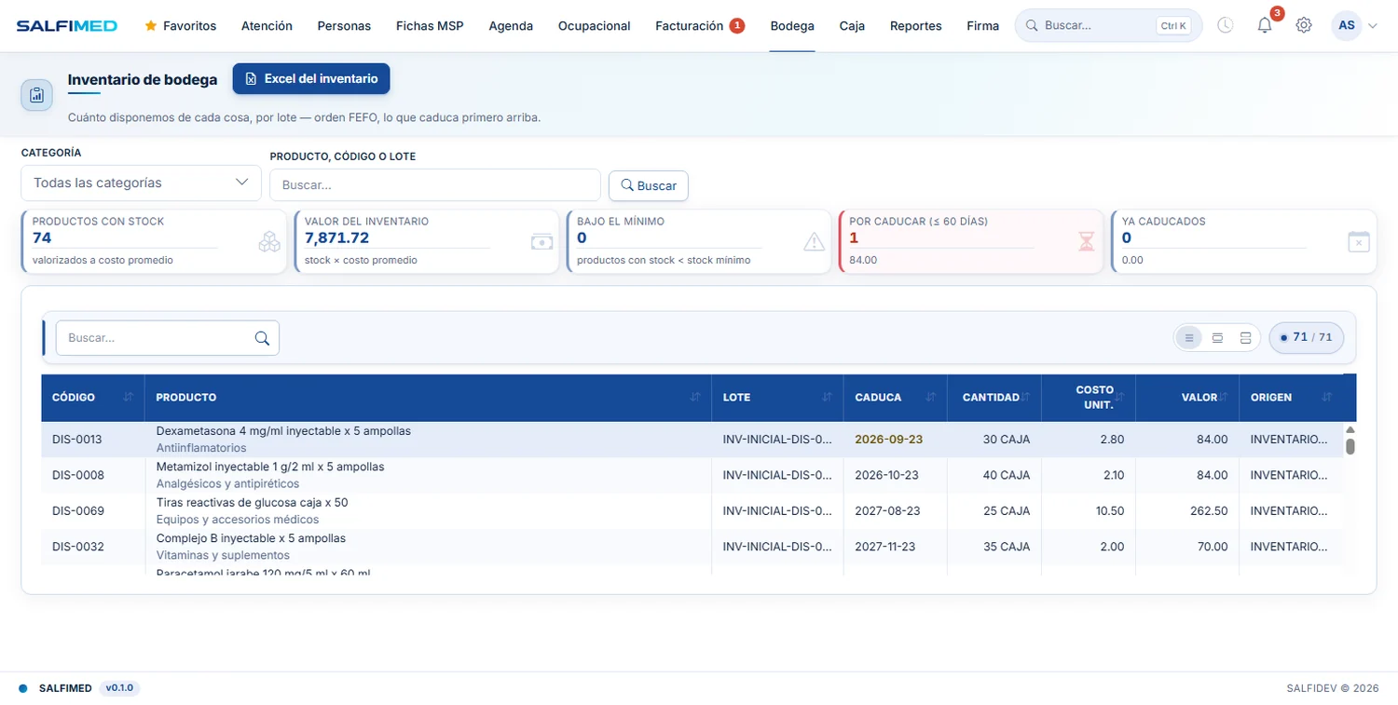This screenshot has width=1398, height=705.
Task: Click the v0.1.0 version badge
Action: click(x=119, y=688)
